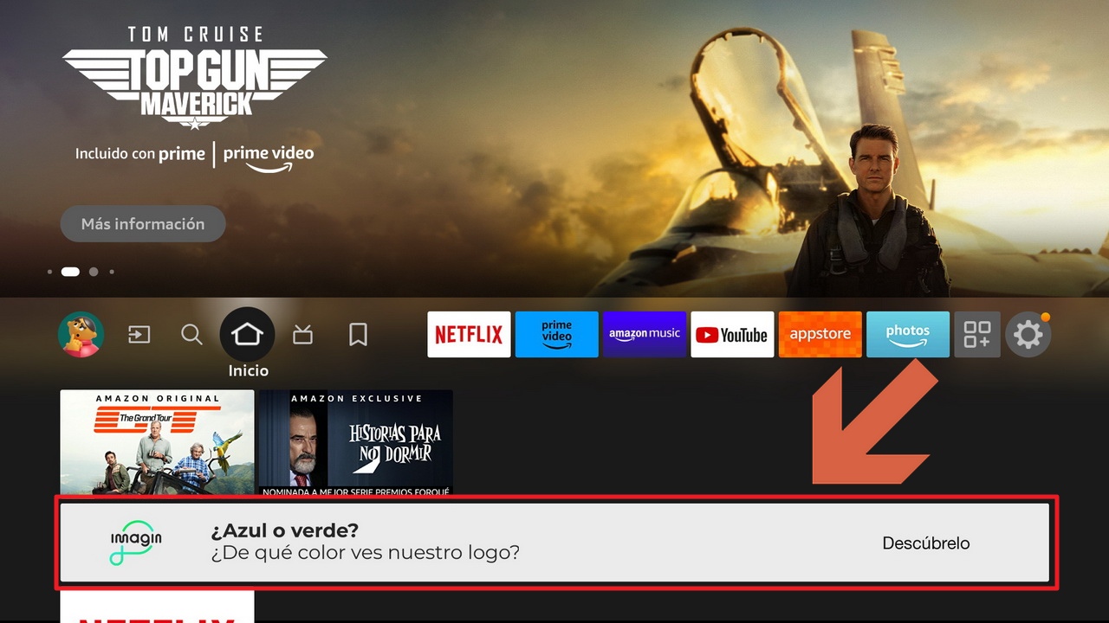Click the "¿Azul o verde?" banner headline
Screen dimensions: 1109x623
[x=285, y=530]
